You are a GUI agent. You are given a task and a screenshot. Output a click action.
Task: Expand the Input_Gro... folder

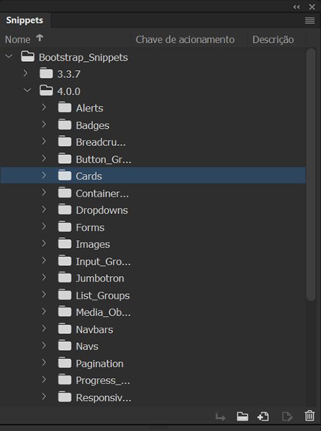[44, 261]
